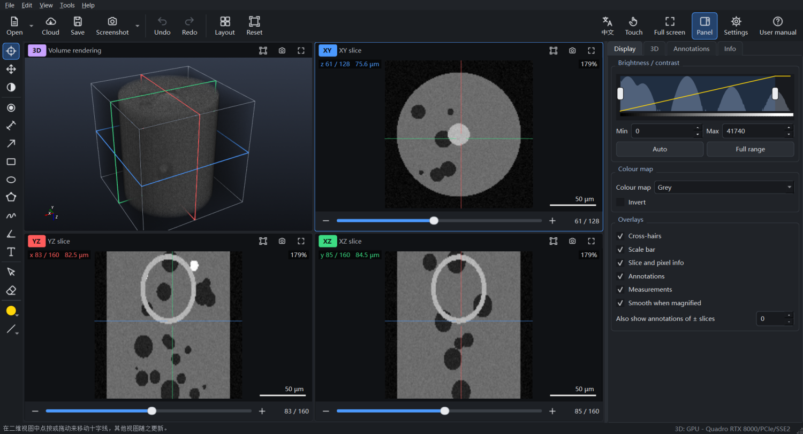Image resolution: width=803 pixels, height=434 pixels.
Task: Switch to the Annotations tab
Action: coord(691,49)
